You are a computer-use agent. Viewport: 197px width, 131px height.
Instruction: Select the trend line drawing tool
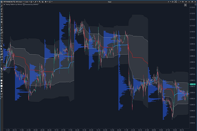pos(2,6)
